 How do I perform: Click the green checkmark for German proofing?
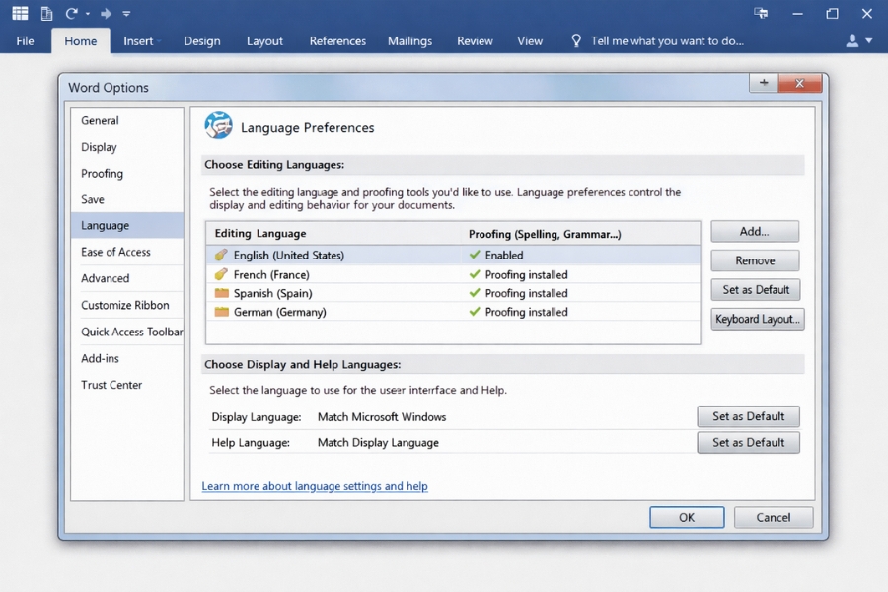(x=475, y=312)
